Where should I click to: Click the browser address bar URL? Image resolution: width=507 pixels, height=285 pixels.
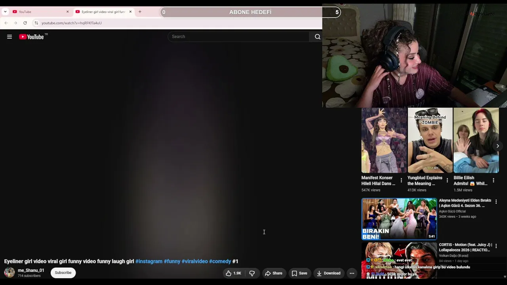point(71,23)
